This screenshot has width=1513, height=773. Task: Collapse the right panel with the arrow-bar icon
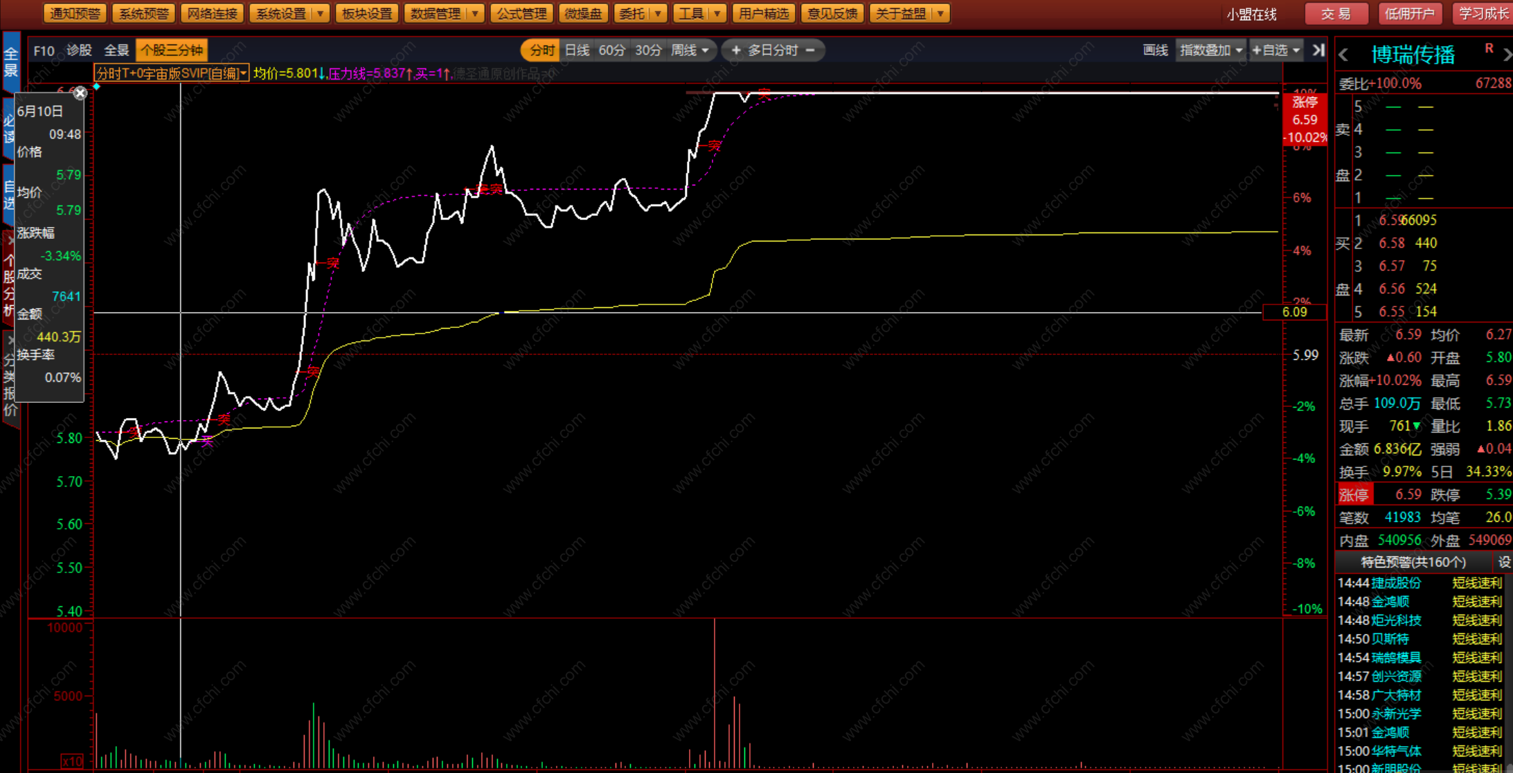point(1318,51)
